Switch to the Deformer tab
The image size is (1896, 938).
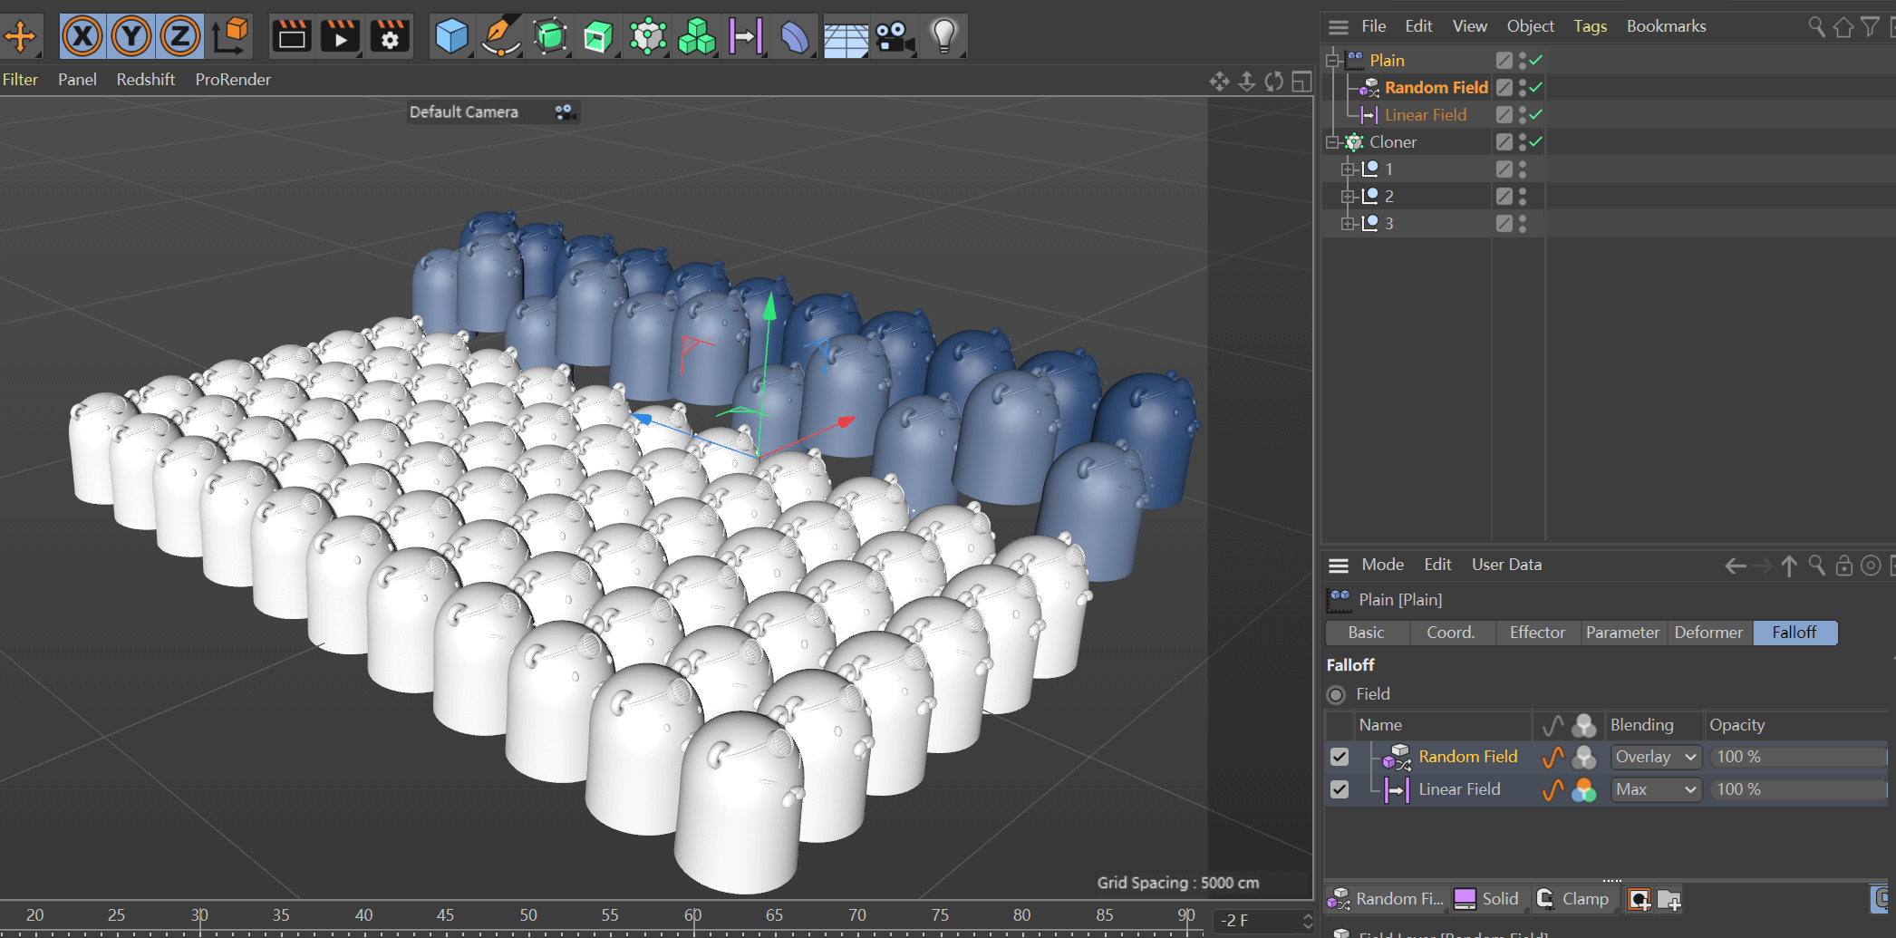[x=1708, y=633]
